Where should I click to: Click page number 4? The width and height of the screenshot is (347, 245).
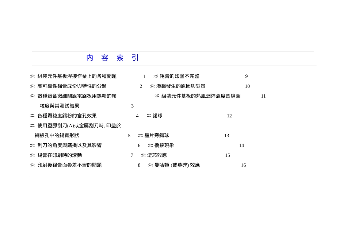pos(137,116)
